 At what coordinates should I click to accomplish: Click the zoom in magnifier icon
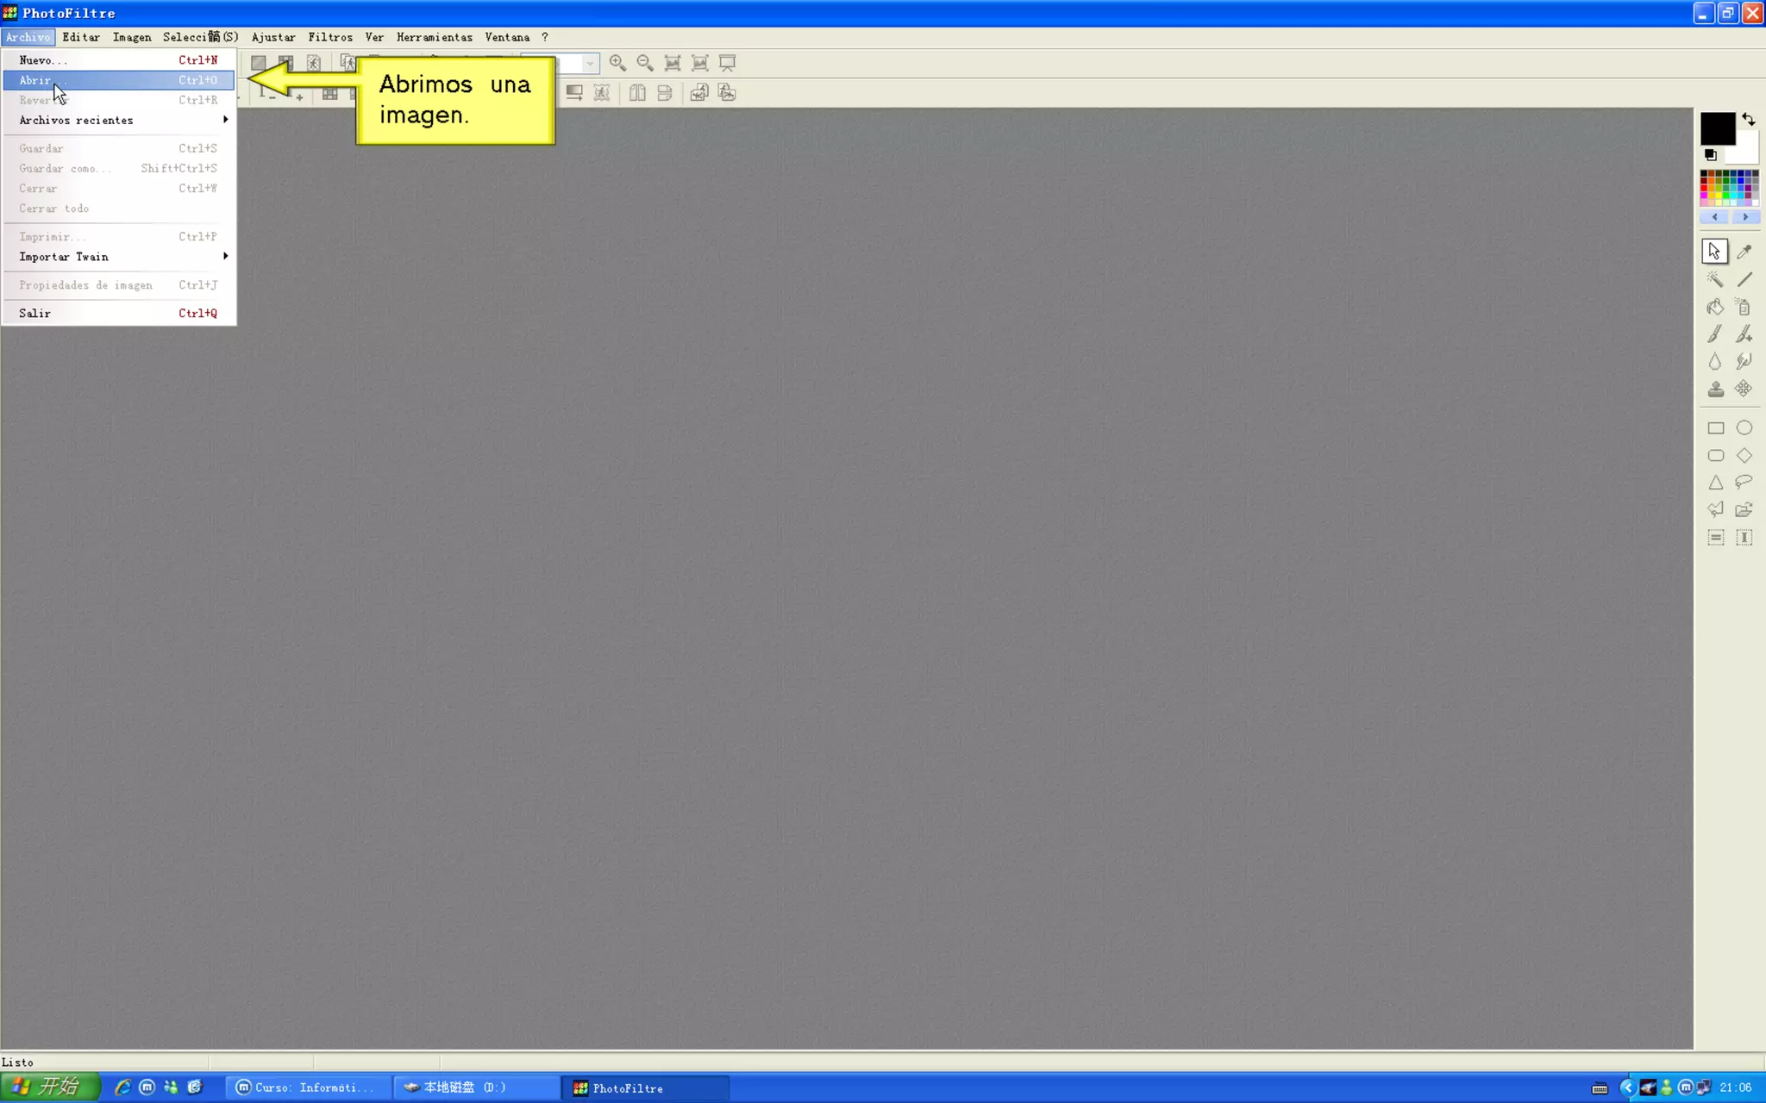[x=617, y=63]
